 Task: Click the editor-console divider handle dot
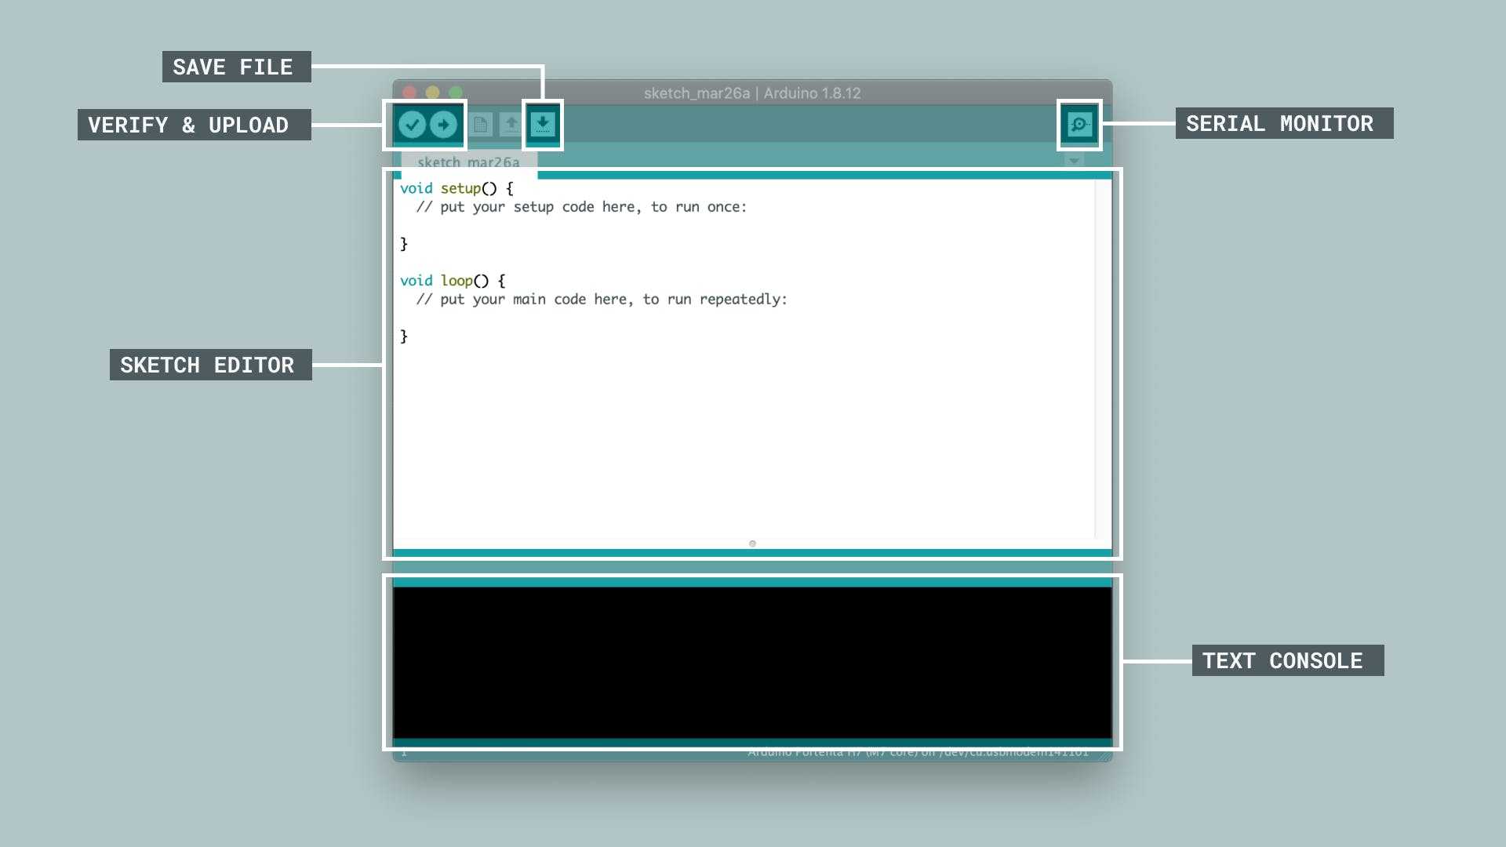[x=752, y=543]
